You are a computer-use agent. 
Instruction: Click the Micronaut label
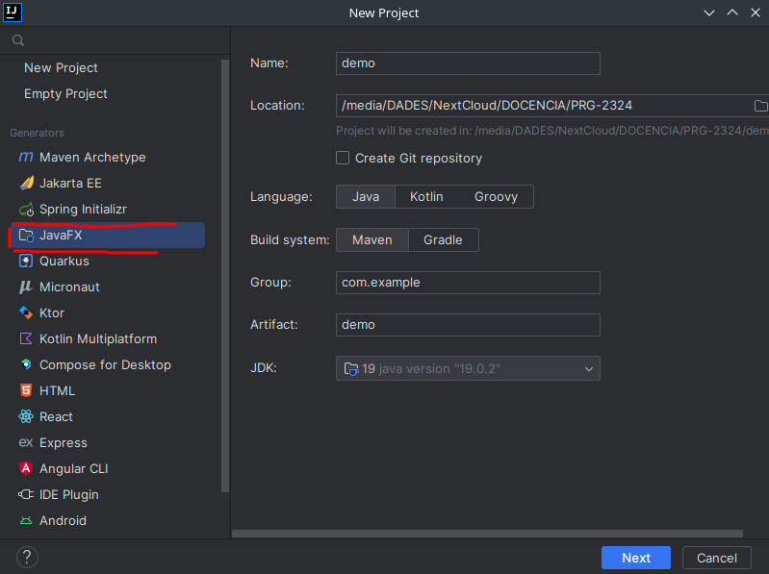click(x=69, y=287)
